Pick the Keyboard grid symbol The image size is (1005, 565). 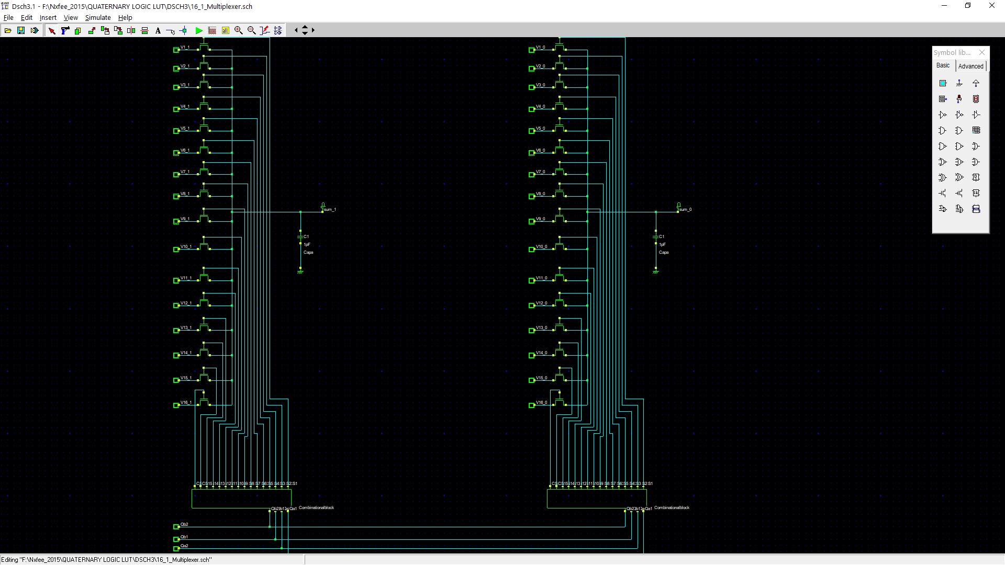(976, 130)
